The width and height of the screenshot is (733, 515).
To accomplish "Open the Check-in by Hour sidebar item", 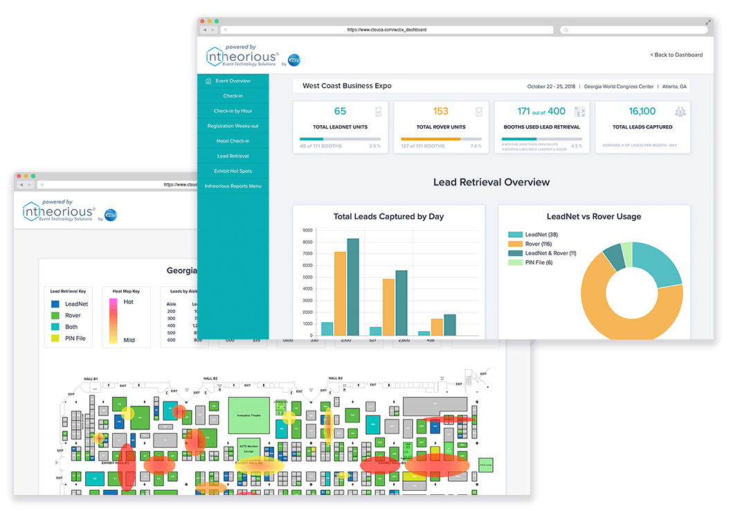I will click(233, 111).
